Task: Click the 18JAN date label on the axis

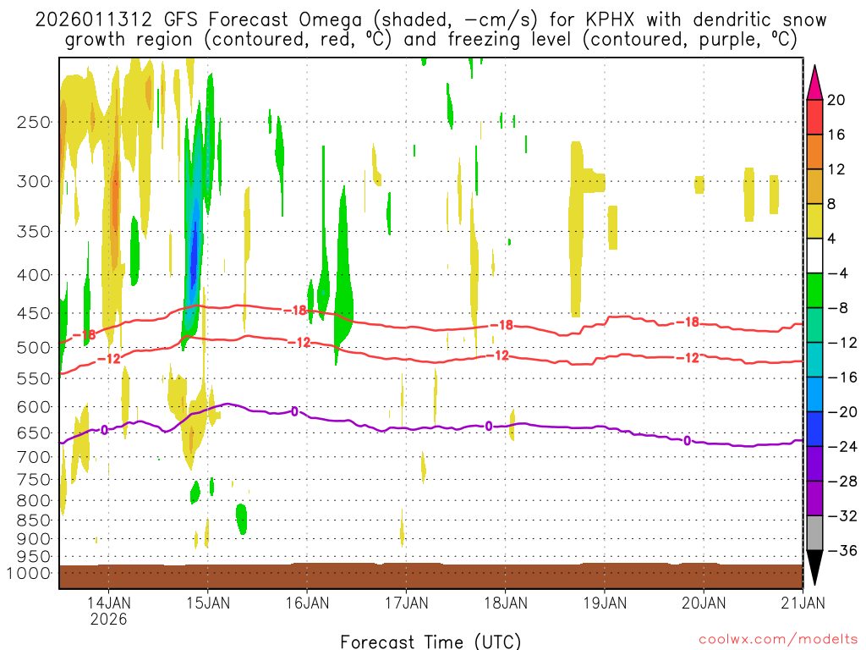Action: tap(506, 603)
